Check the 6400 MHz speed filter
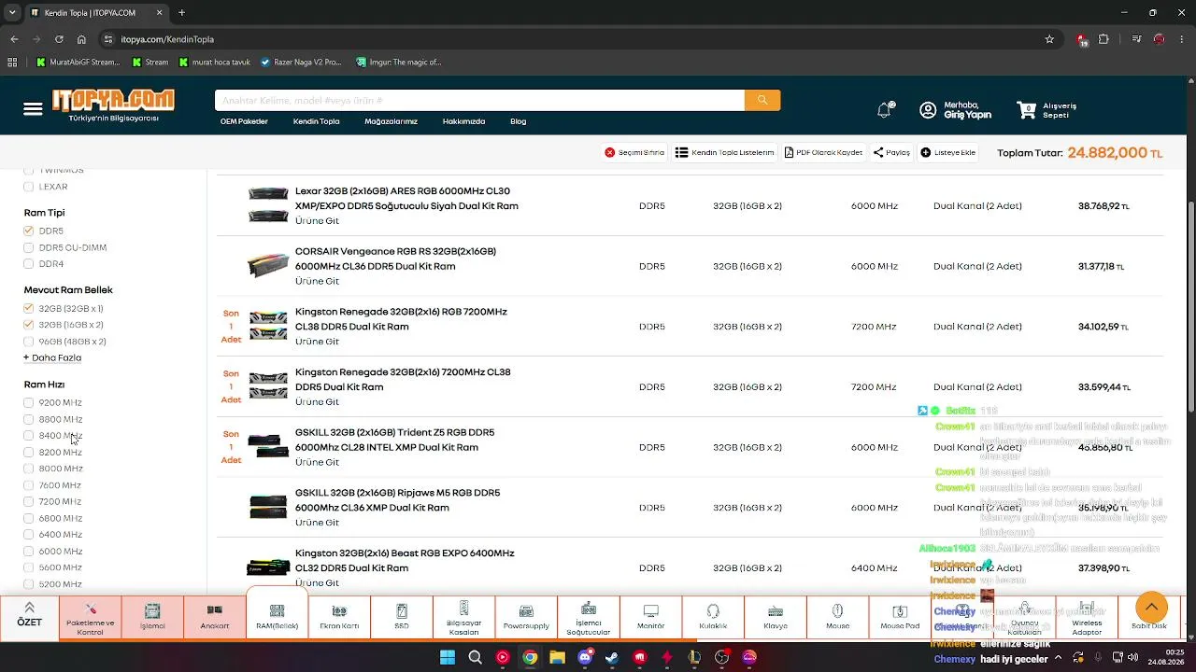The width and height of the screenshot is (1196, 672). tap(29, 535)
